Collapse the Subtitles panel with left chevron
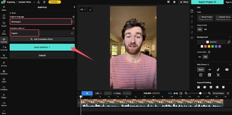 74,7
